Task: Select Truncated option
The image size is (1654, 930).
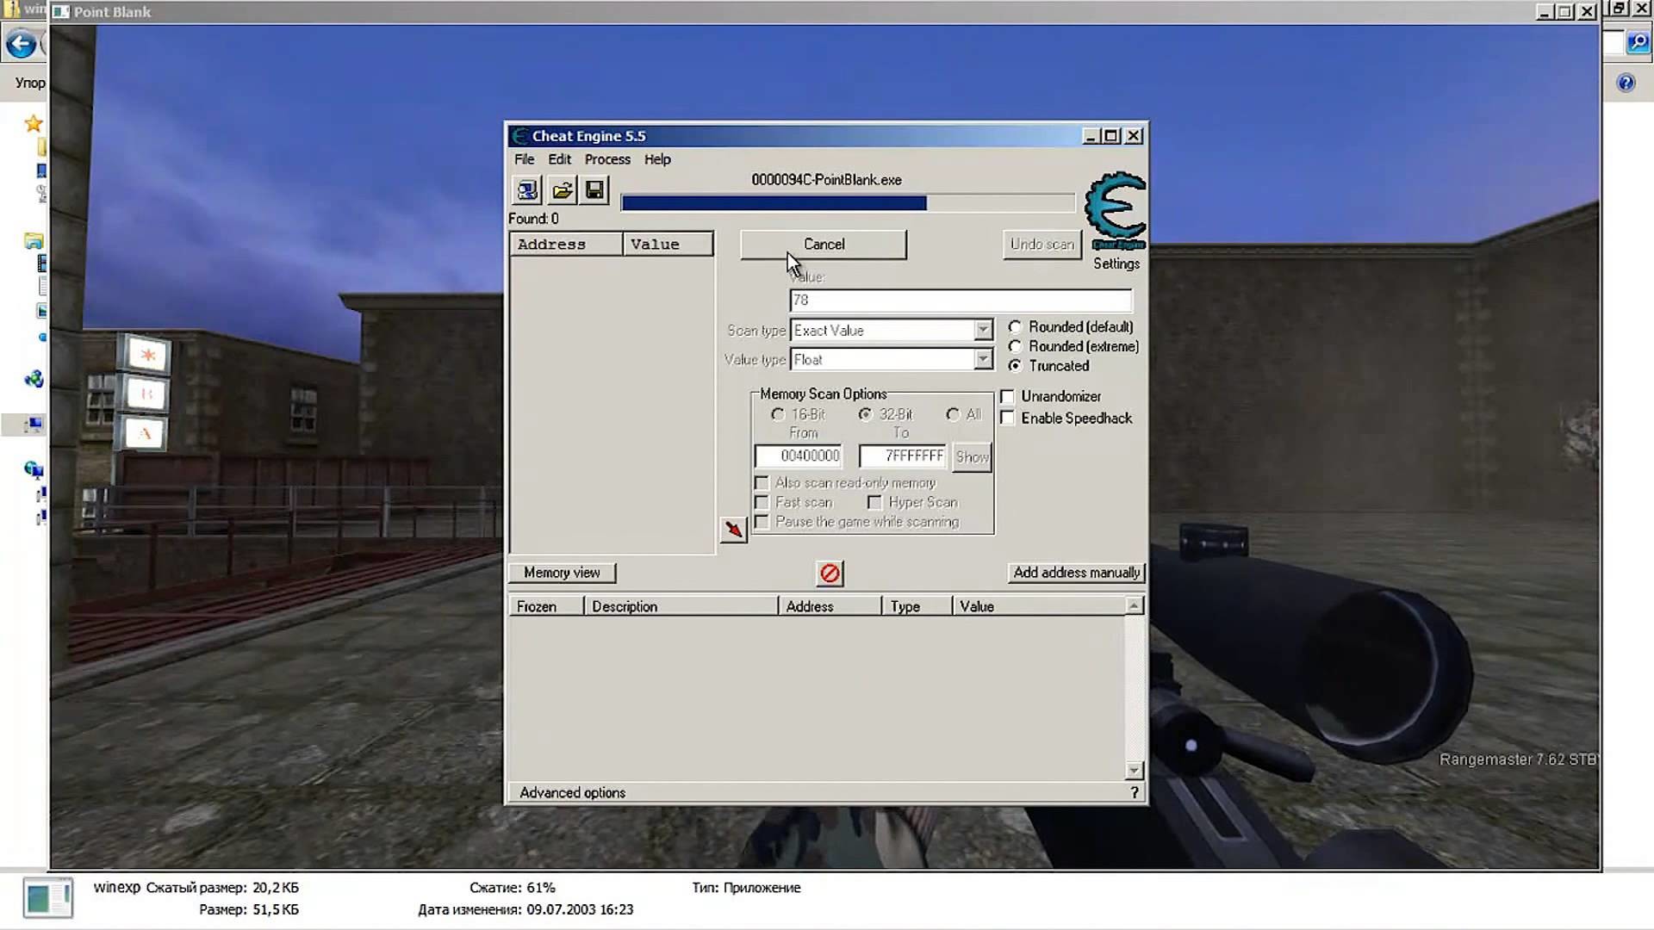Action: pyautogui.click(x=1015, y=366)
